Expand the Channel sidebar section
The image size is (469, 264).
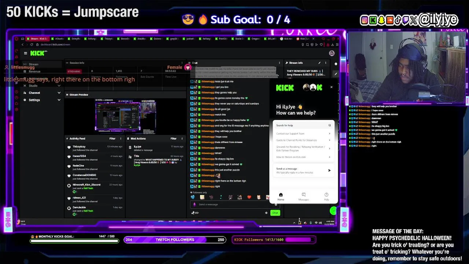[x=59, y=93]
